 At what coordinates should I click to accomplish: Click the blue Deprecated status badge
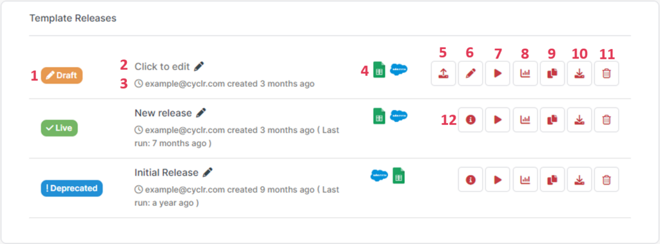click(72, 188)
